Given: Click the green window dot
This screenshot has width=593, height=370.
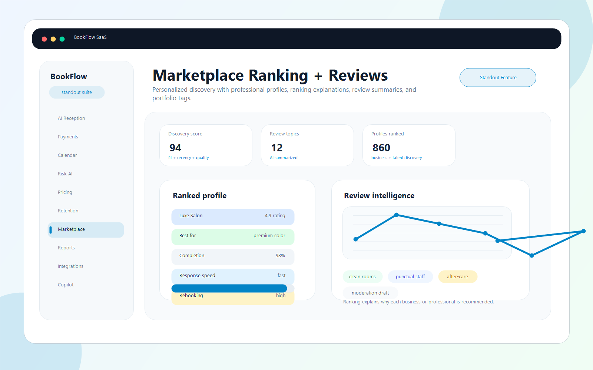Looking at the screenshot, I should click(x=62, y=39).
